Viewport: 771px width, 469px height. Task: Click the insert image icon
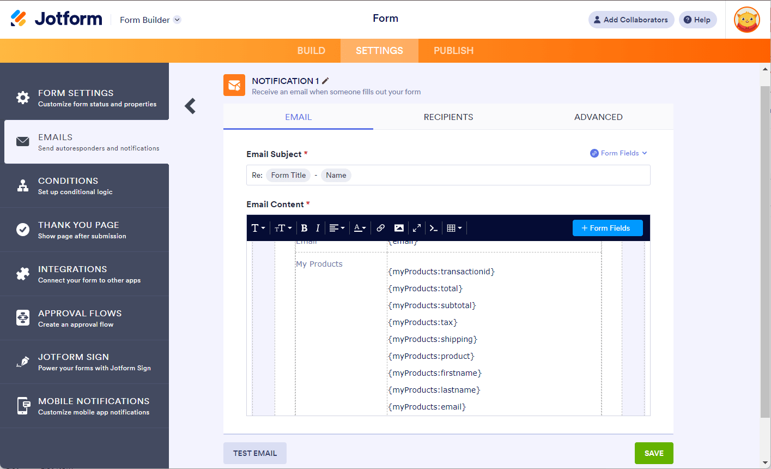pos(399,228)
